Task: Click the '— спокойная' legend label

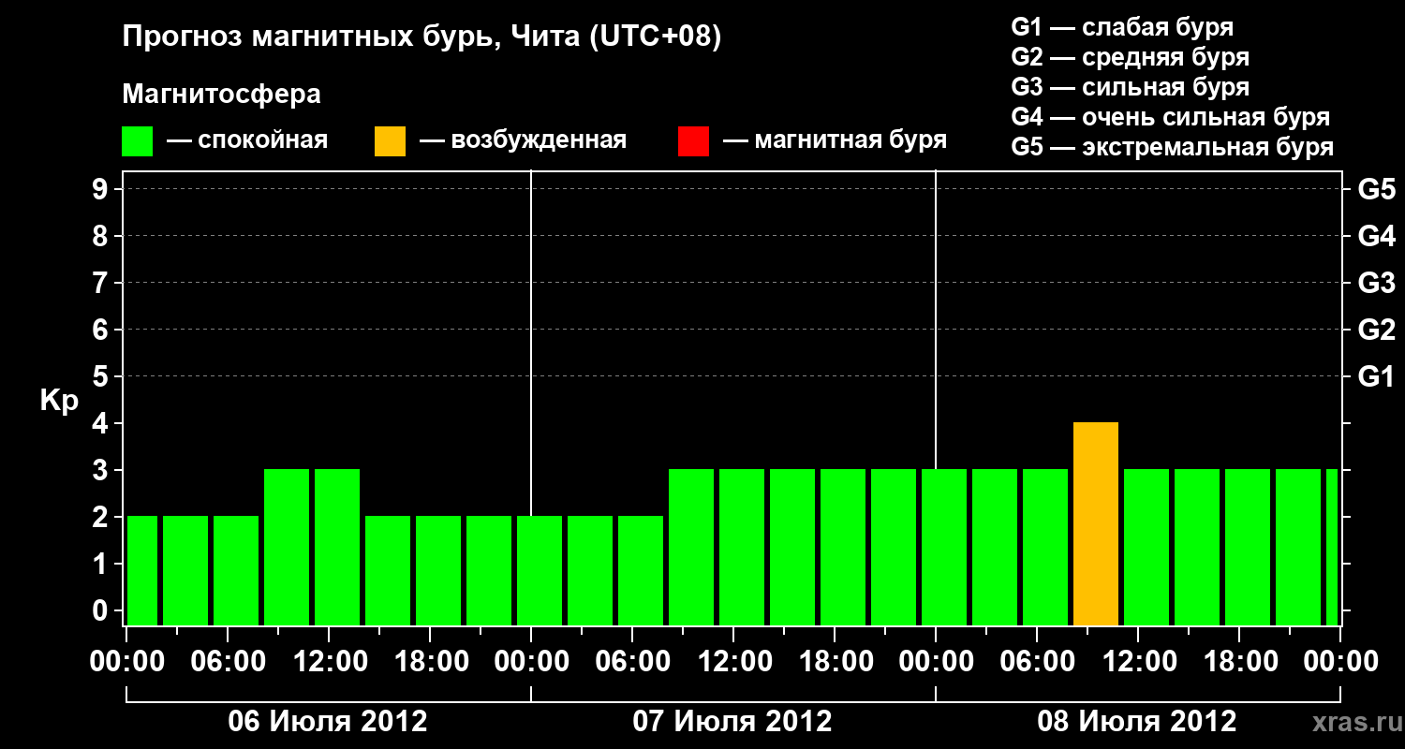Action: click(x=247, y=140)
